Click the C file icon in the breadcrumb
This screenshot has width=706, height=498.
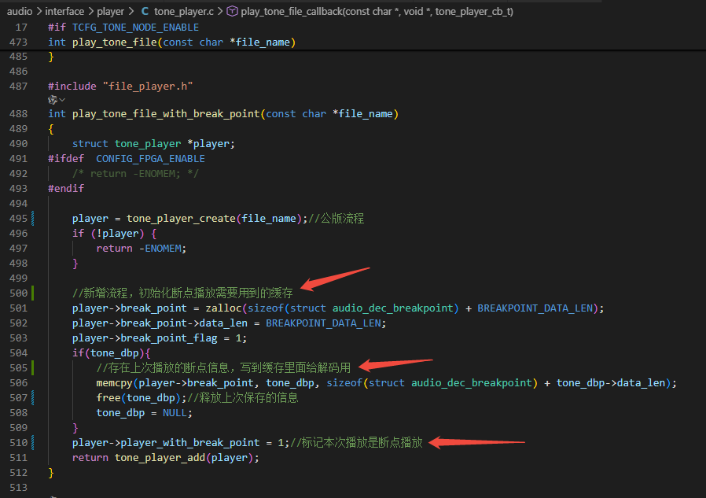point(145,11)
